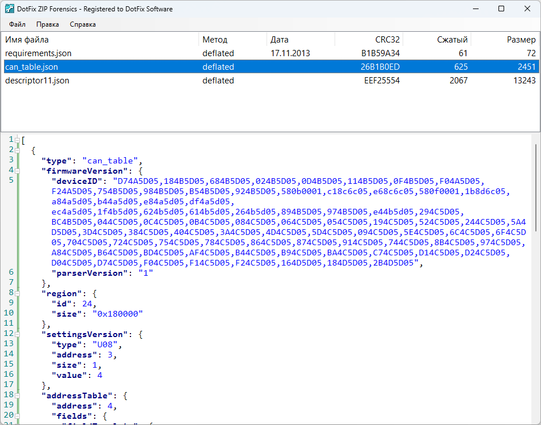Click the deflated method for descriptor11.json
Viewport: 541px width, 425px height.
coord(218,81)
